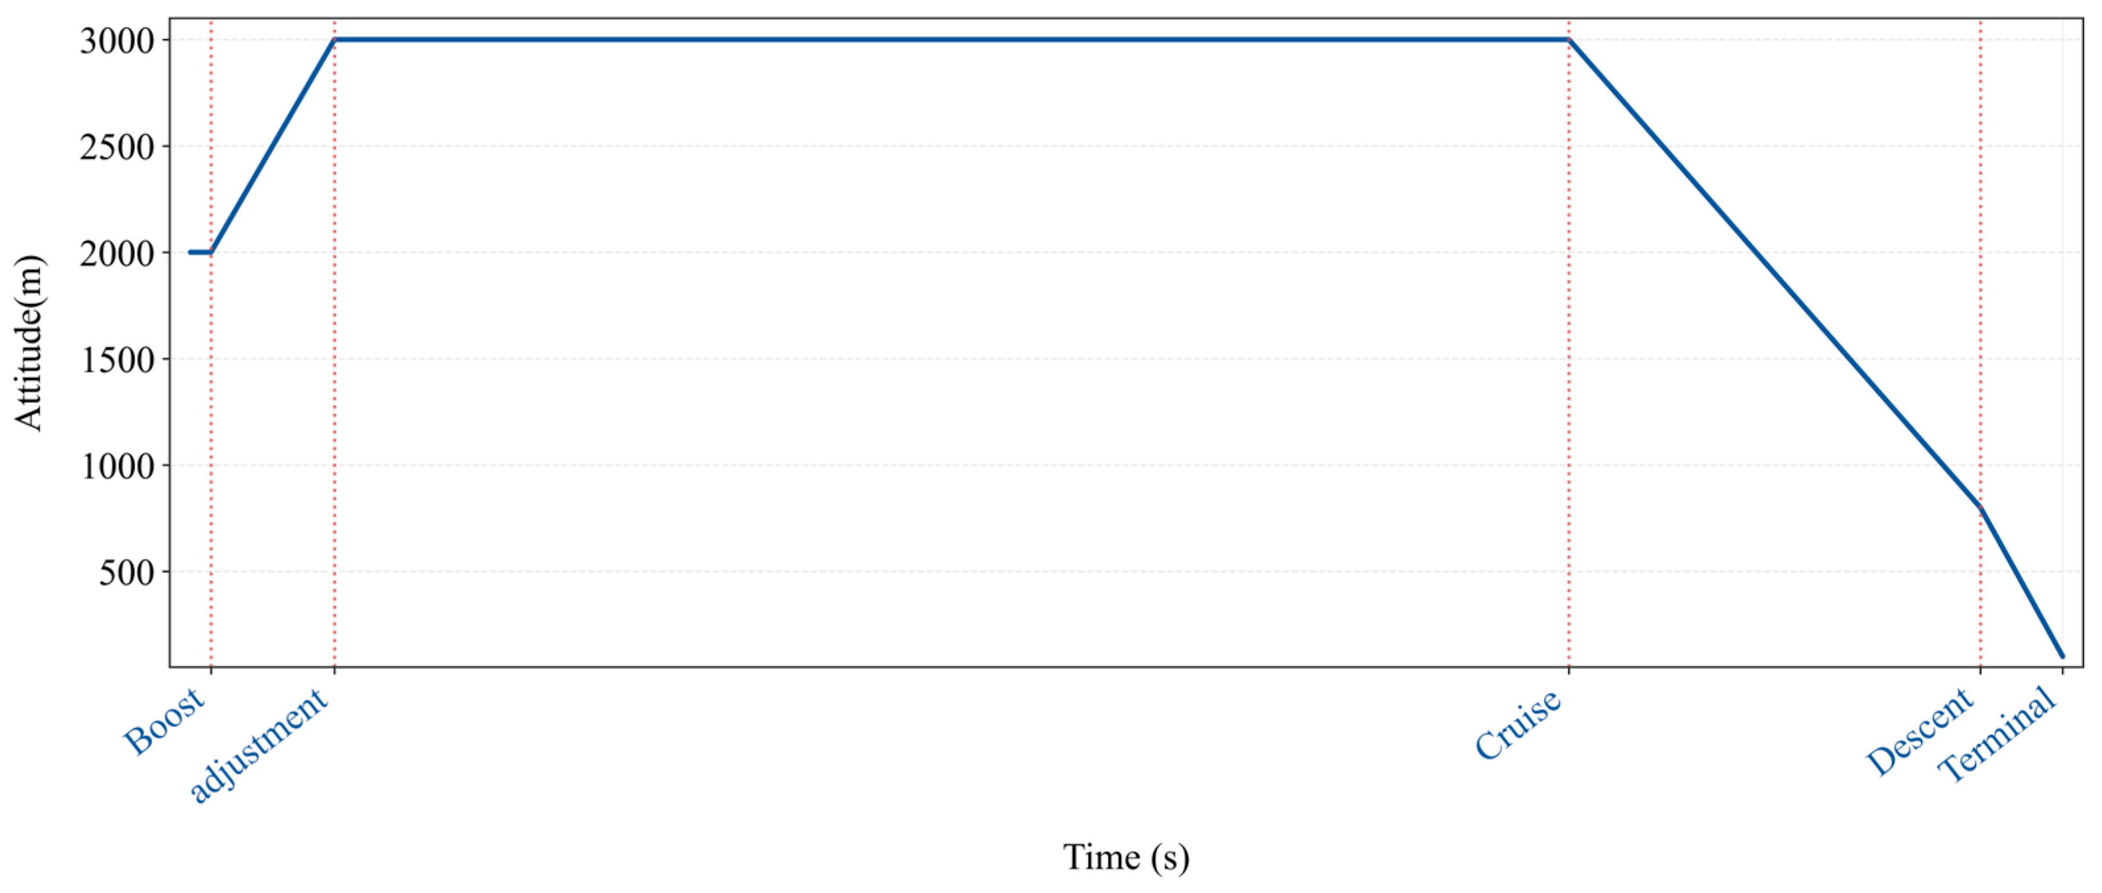Click the 500 y-axis tick label
Viewport: 2102px width, 893px height.
[126, 573]
